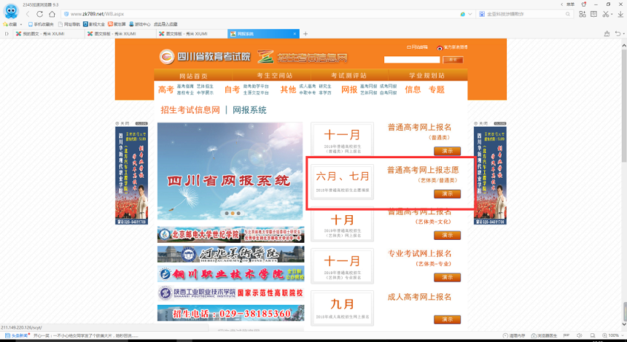Image resolution: width=627 pixels, height=342 pixels.
Task: Select the first carousel dot on the slideshow
Action: click(x=226, y=214)
